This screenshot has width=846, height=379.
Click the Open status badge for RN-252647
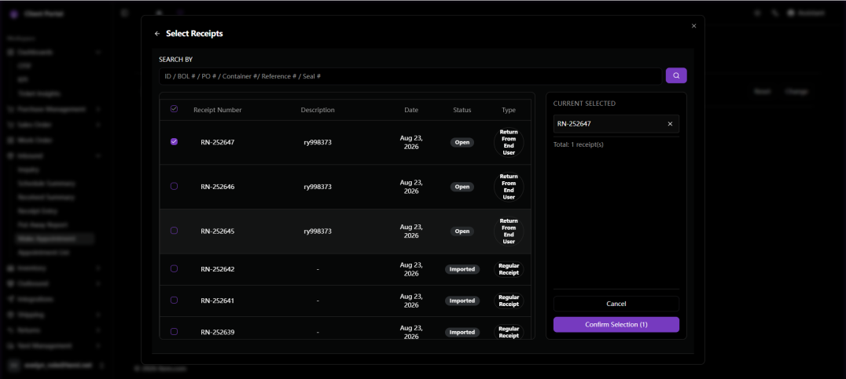462,143
